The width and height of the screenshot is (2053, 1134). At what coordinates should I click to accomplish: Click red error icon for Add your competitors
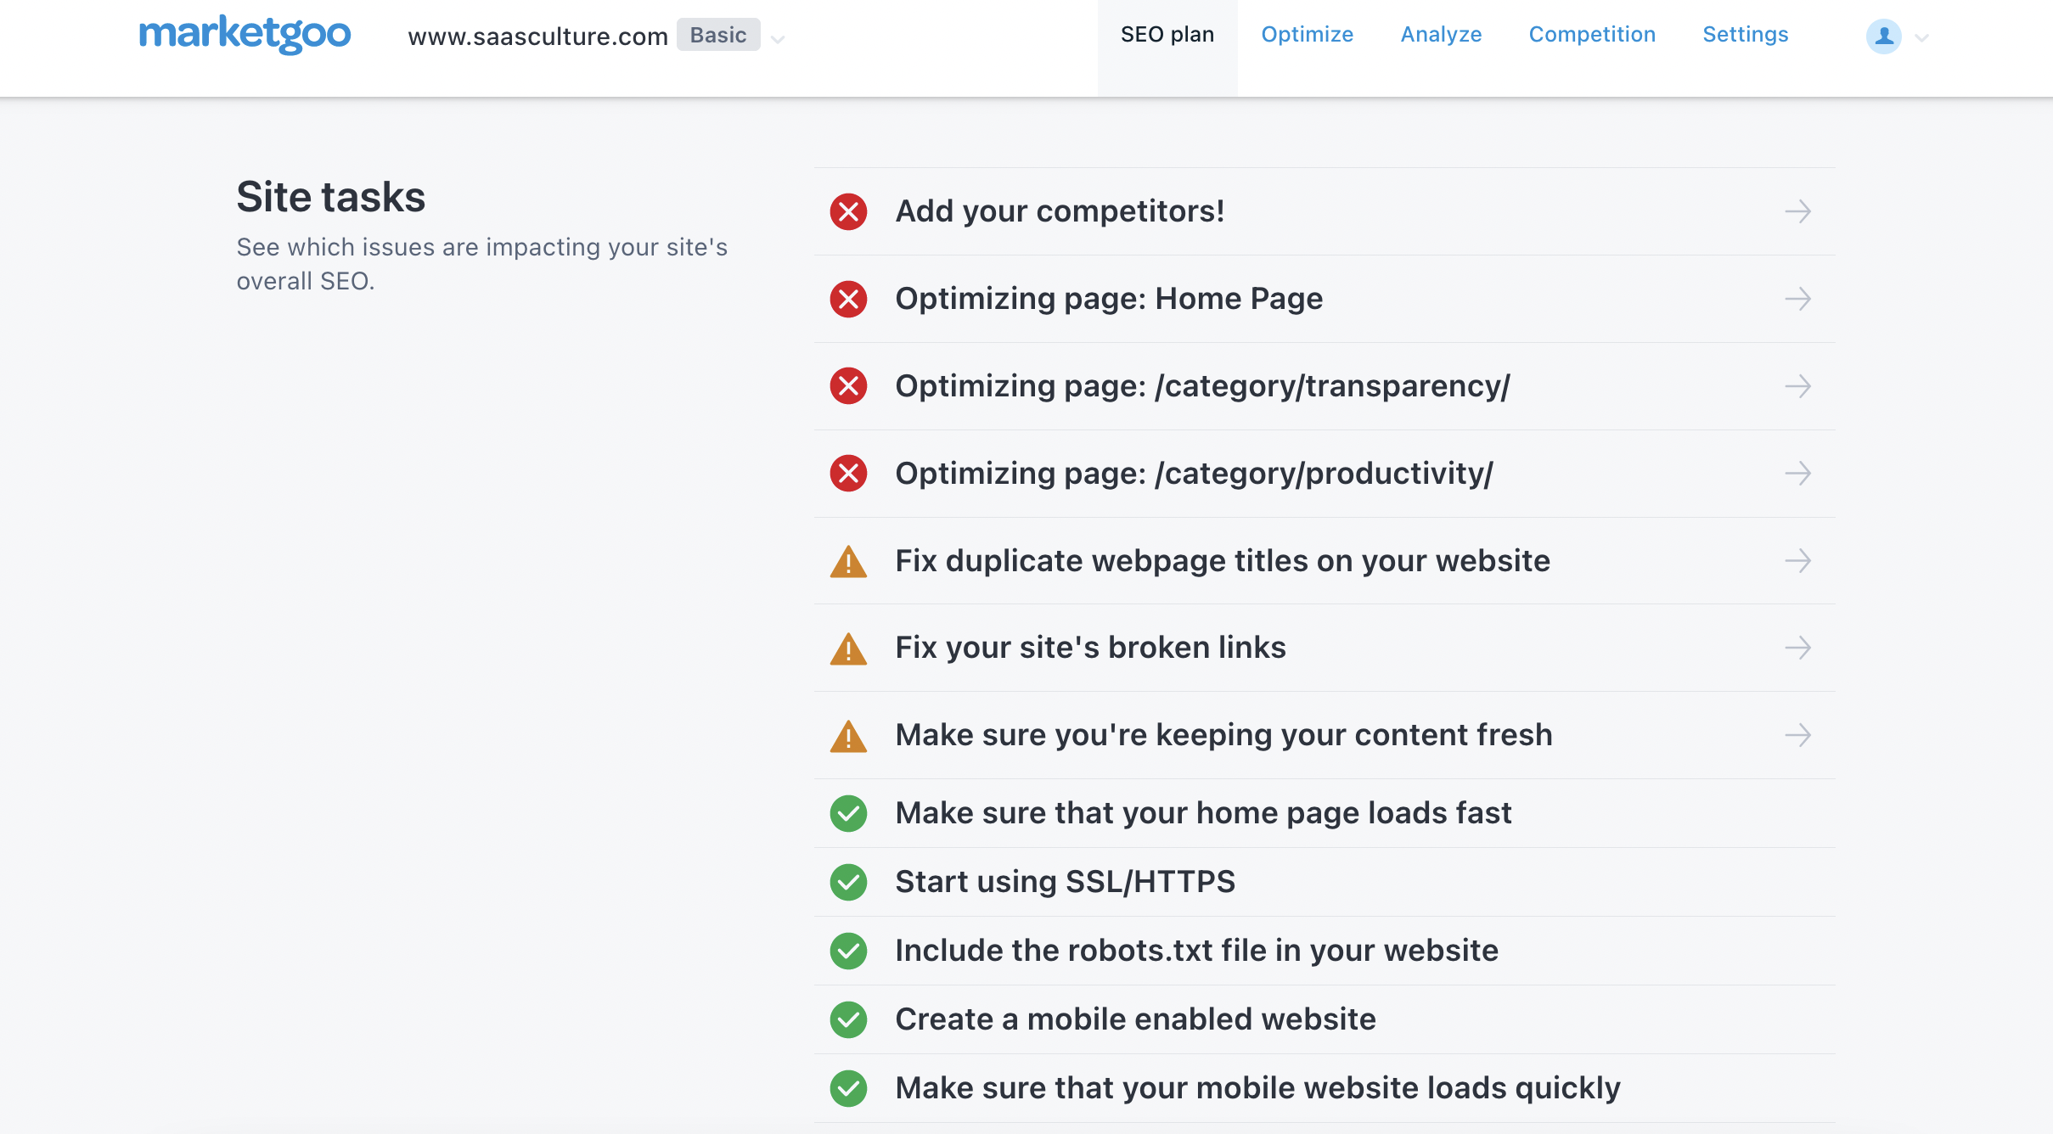pos(848,211)
